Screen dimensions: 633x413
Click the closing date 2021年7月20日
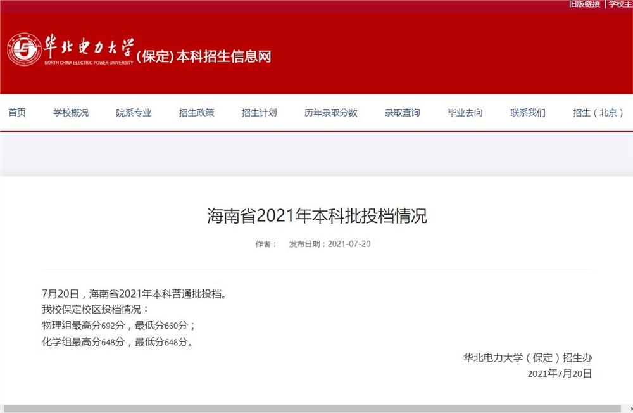tap(560, 373)
